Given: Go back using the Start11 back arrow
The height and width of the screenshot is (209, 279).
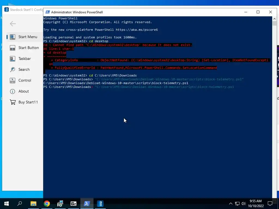Looking at the screenshot, I should pyautogui.click(x=13, y=24).
